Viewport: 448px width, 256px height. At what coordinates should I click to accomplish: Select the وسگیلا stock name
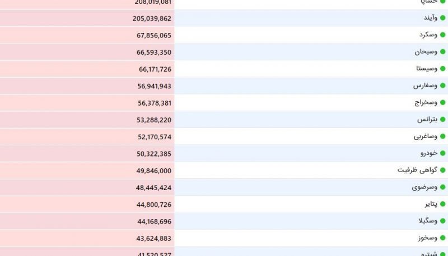pyautogui.click(x=428, y=221)
